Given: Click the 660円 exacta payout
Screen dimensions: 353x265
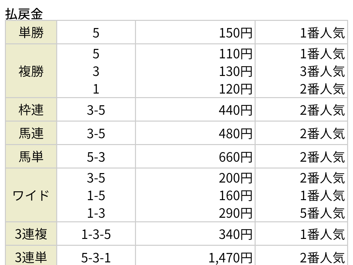Looking at the screenshot, I should tap(235, 157).
